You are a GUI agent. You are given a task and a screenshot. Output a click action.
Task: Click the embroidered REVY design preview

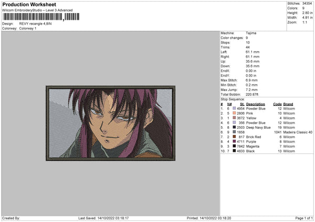(x=110, y=123)
